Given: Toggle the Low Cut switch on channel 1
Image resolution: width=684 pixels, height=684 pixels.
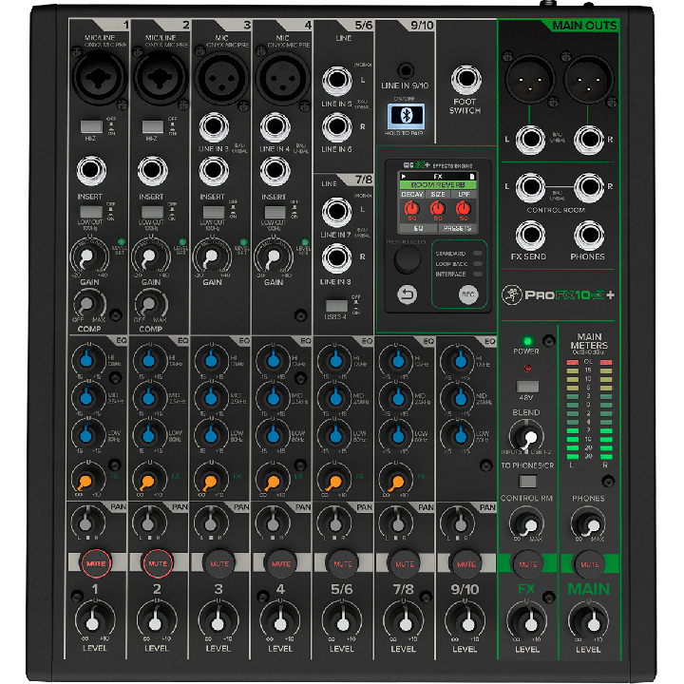Looking at the screenshot, I should tap(91, 212).
